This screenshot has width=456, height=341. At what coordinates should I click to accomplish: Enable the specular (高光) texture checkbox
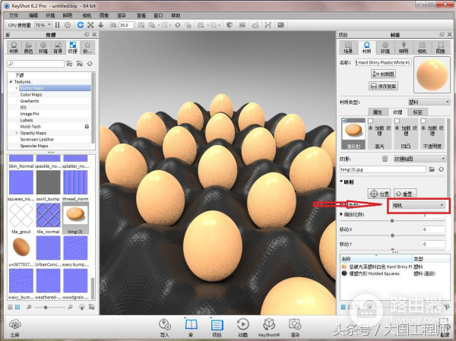pos(371,121)
